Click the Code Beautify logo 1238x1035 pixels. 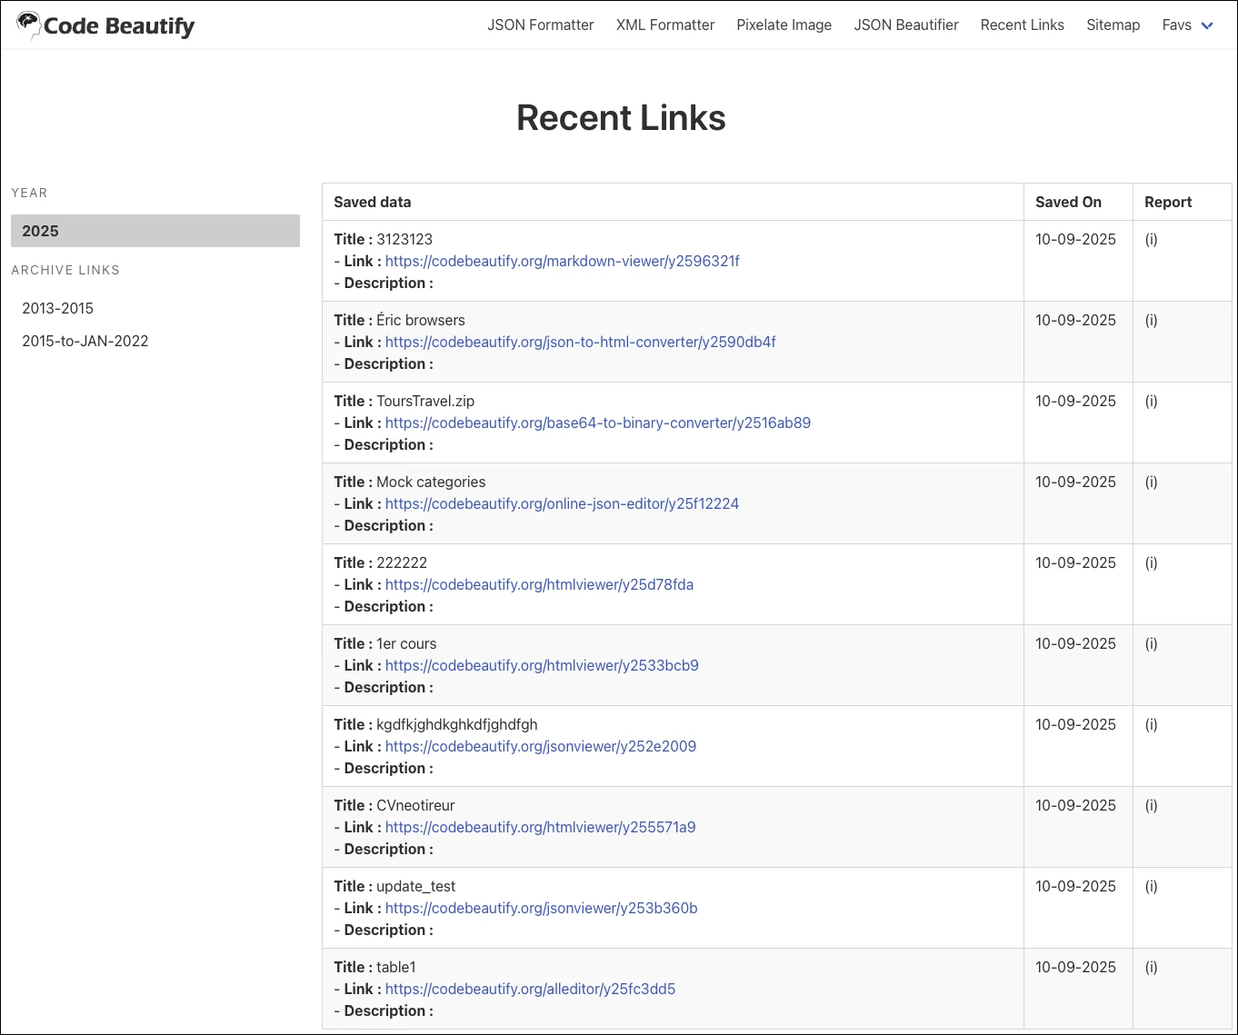point(106,25)
